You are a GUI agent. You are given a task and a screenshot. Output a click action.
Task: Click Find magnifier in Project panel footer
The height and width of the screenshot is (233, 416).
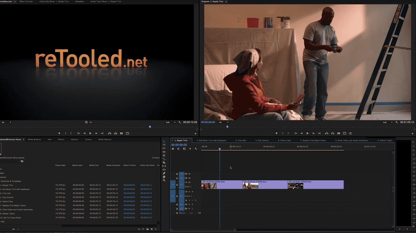click(x=143, y=229)
